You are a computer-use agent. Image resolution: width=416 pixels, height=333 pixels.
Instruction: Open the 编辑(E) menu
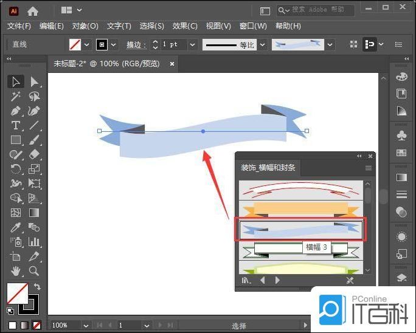[52, 26]
